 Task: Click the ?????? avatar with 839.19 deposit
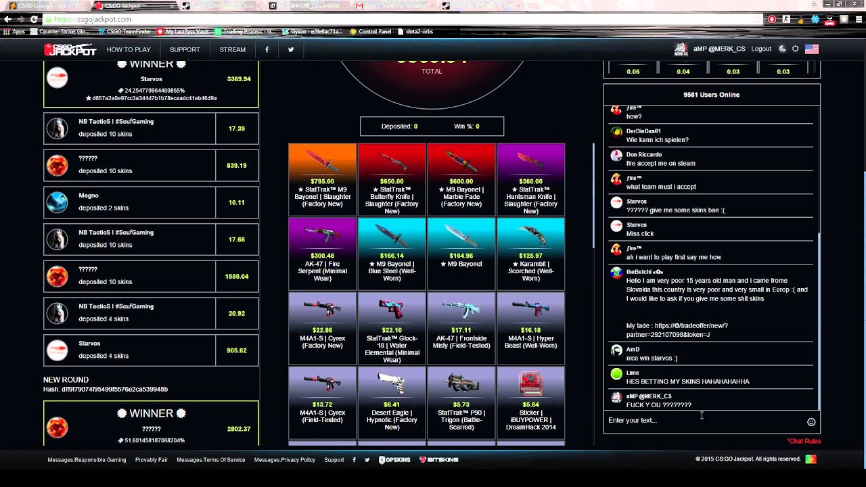tap(58, 165)
